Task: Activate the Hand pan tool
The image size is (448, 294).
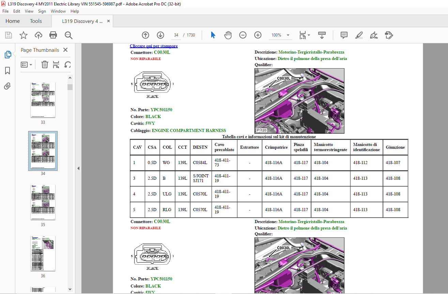Action: point(228,35)
